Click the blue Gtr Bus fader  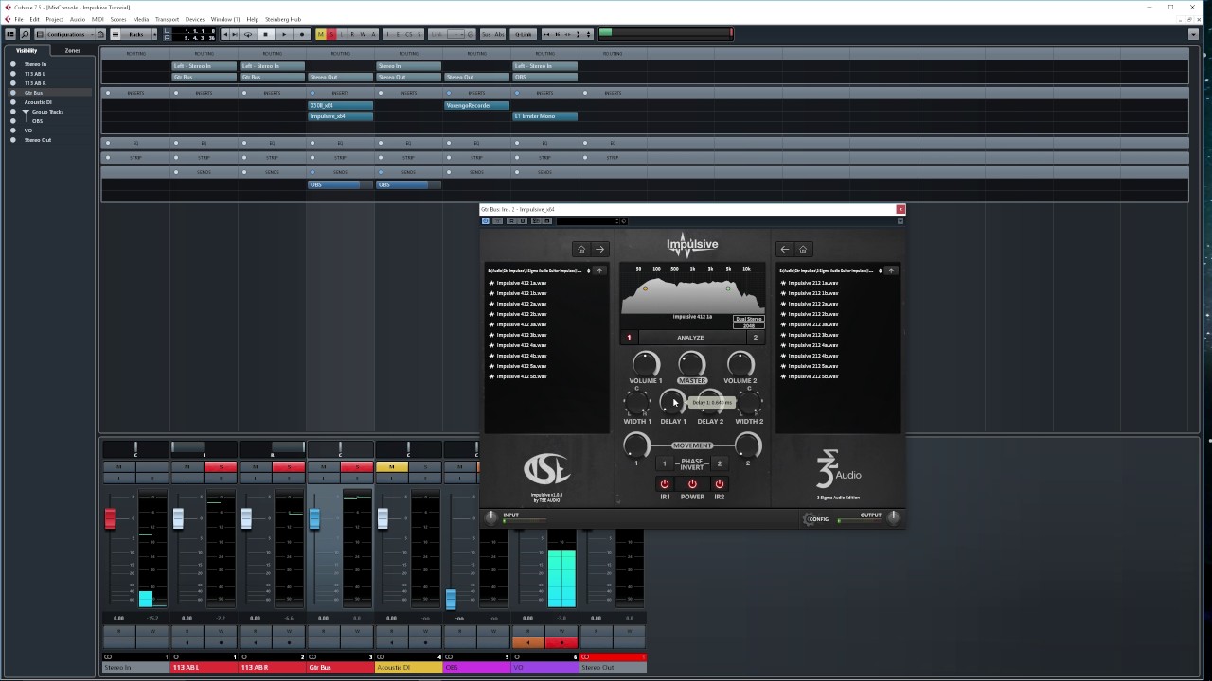314,518
